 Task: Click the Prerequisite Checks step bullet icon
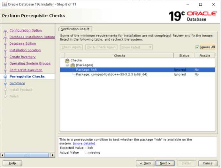coord(5,77)
